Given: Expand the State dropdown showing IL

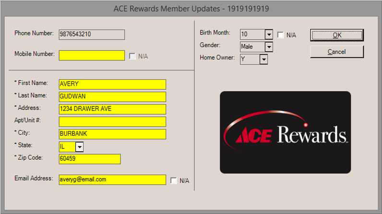Looking at the screenshot, I should point(79,147).
